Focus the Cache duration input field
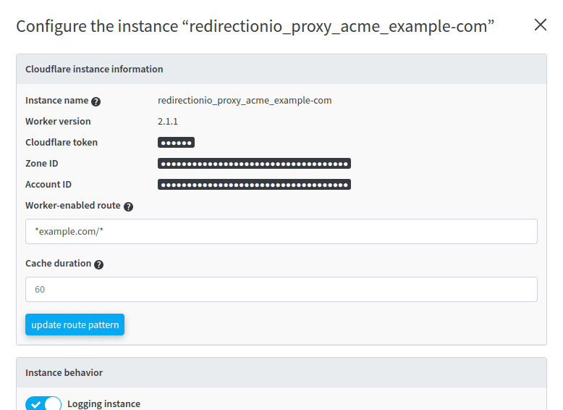The height and width of the screenshot is (410, 563). coord(281,289)
